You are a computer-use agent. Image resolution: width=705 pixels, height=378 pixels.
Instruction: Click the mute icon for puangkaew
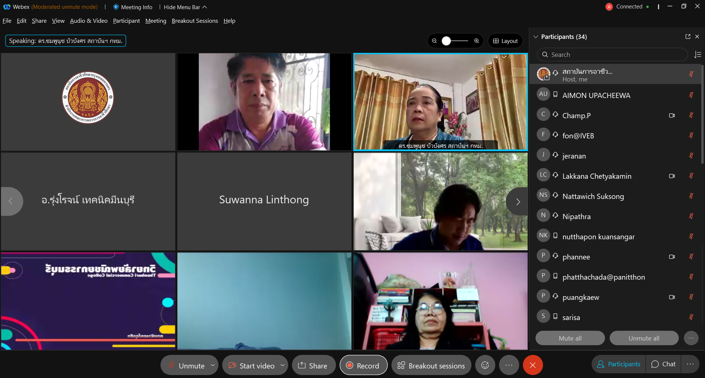pyautogui.click(x=691, y=297)
